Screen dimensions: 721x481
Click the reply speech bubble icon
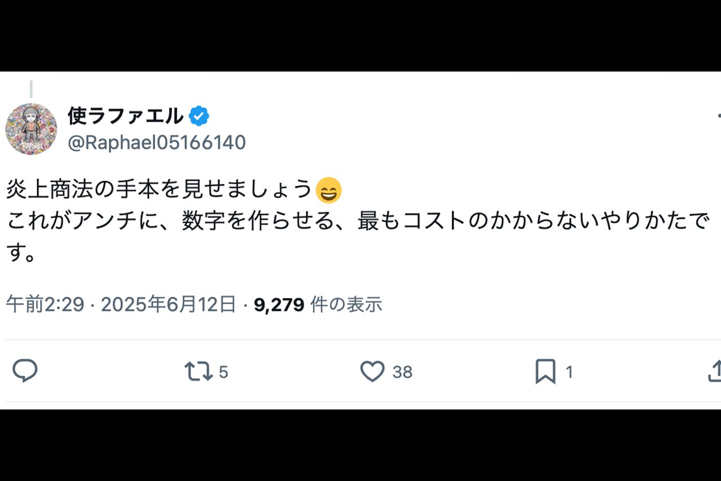(25, 371)
